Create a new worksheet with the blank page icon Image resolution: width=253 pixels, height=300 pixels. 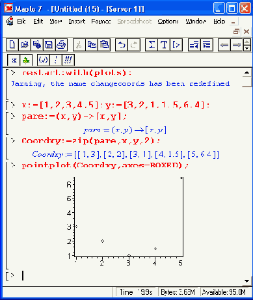tap(12, 45)
